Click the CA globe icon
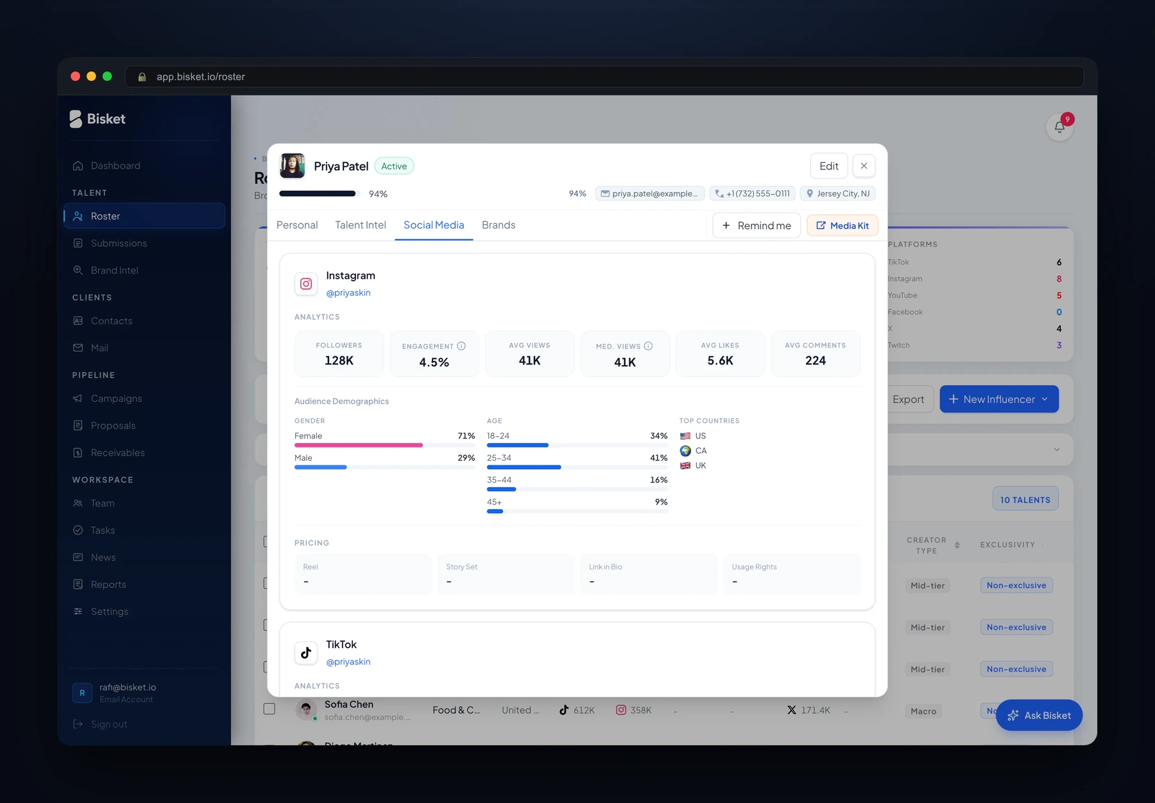The height and width of the screenshot is (803, 1155). click(685, 451)
